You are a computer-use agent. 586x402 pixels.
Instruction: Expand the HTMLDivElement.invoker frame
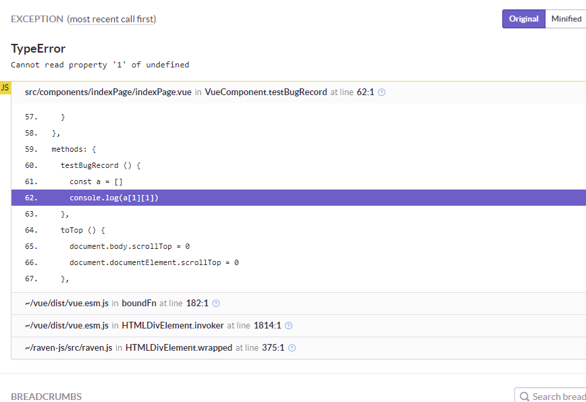[x=298, y=326]
